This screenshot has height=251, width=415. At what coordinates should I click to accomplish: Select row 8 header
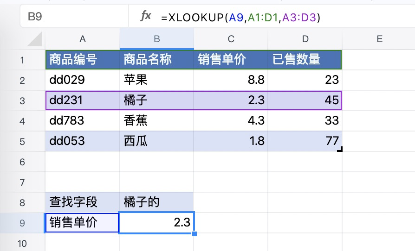[x=22, y=202]
